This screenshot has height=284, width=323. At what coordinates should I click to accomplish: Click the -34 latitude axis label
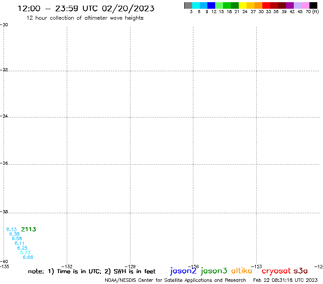[4, 116]
